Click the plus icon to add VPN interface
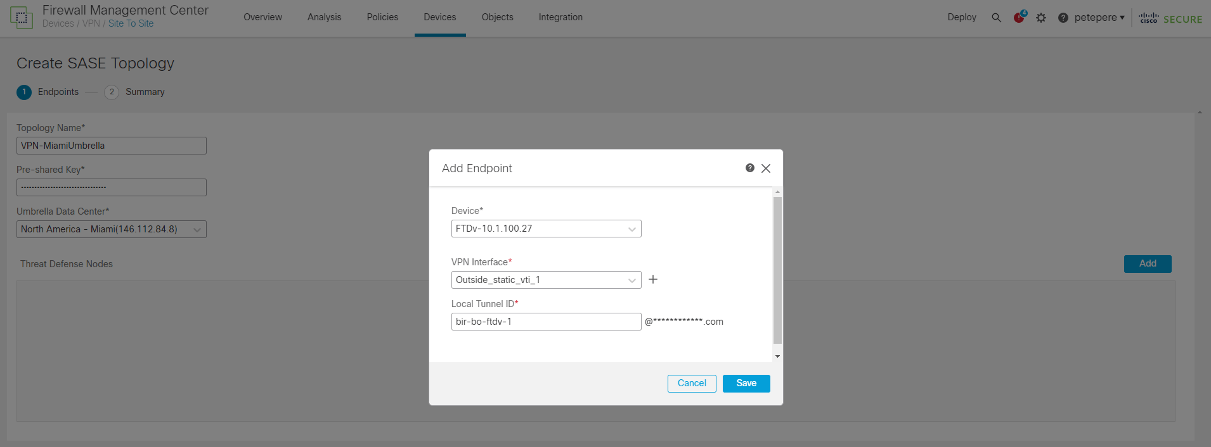 tap(653, 279)
